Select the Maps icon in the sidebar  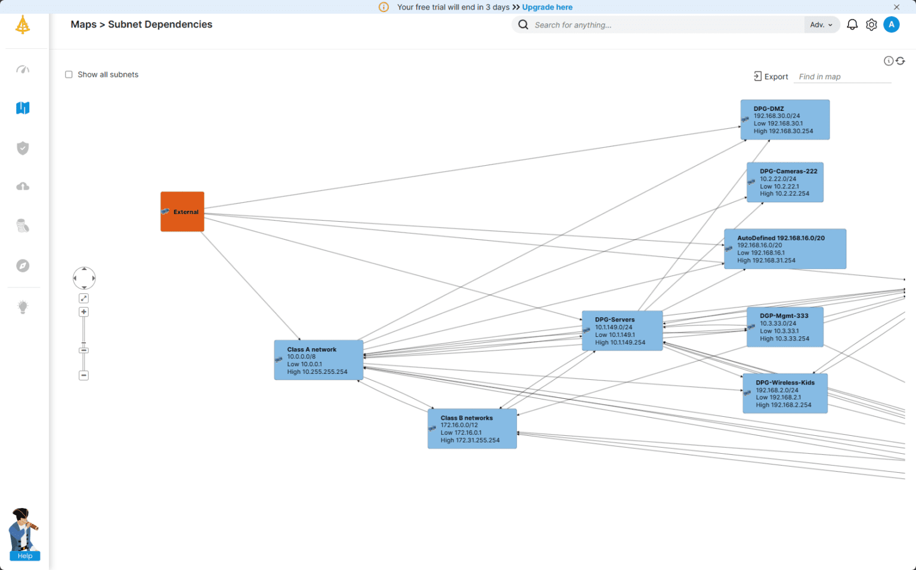tap(23, 108)
